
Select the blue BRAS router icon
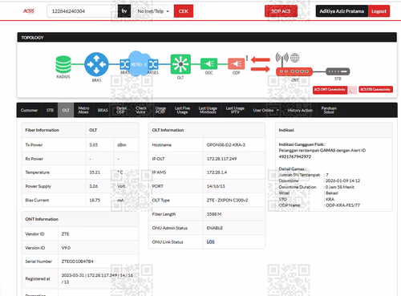[x=96, y=64]
